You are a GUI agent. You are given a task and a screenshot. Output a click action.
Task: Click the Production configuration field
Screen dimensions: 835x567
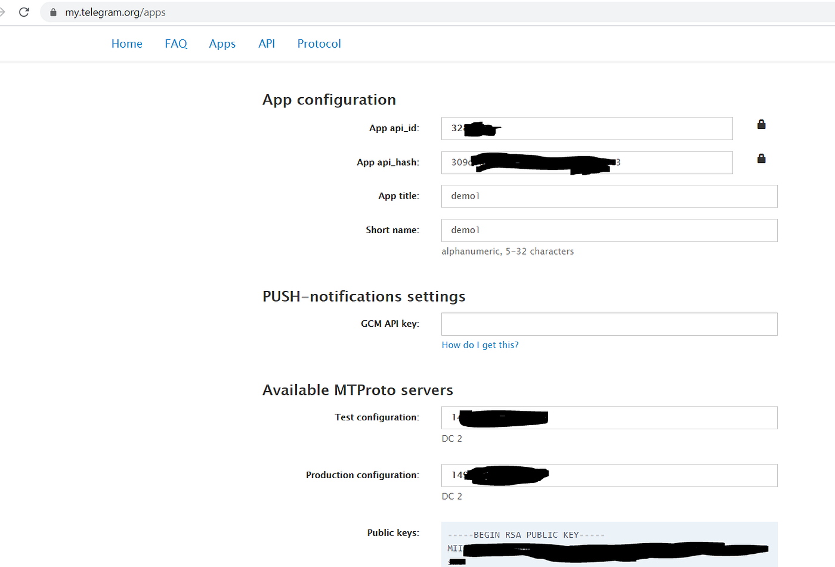[610, 475]
